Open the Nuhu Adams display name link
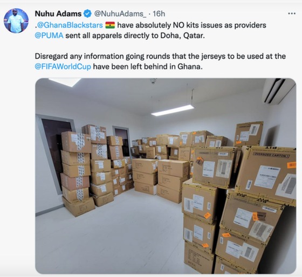The image size is (302, 277). [58, 13]
